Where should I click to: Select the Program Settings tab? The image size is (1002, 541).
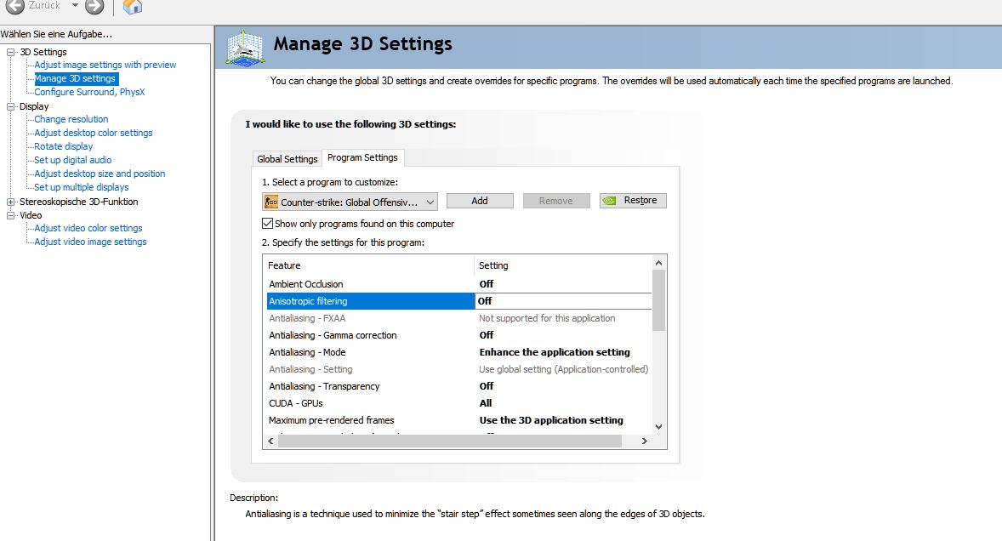[362, 157]
